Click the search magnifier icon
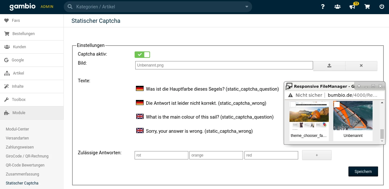The width and height of the screenshot is (389, 189). click(70, 6)
